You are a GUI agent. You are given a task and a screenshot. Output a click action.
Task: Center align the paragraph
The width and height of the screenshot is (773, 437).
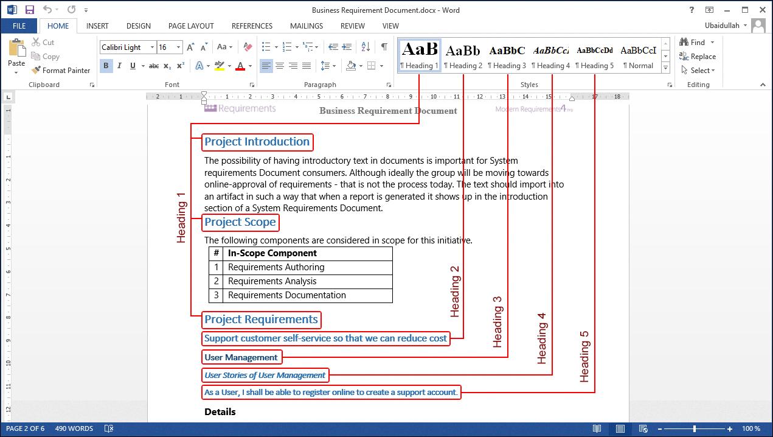click(x=280, y=66)
